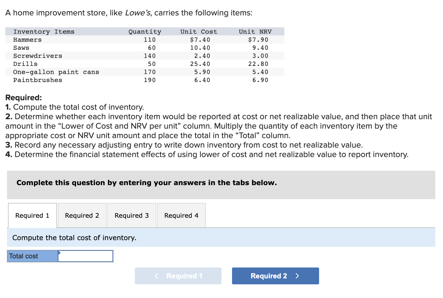Click the disabled Required 1 back button
Image resolution: width=443 pixels, height=298 pixels.
[178, 276]
